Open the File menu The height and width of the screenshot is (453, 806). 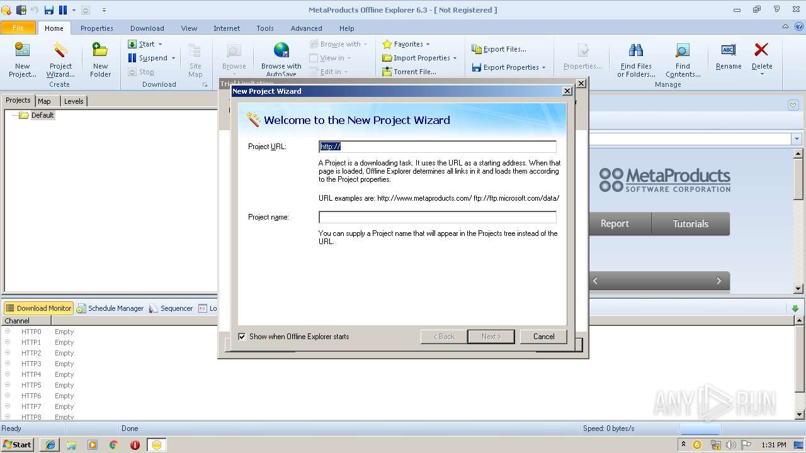pyautogui.click(x=18, y=28)
